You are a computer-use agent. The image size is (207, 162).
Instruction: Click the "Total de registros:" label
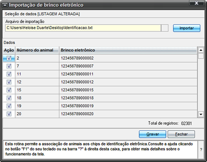pyautogui.click(x=163, y=123)
